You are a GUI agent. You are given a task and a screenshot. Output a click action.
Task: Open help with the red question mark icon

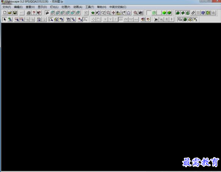pyautogui.click(x=34, y=13)
